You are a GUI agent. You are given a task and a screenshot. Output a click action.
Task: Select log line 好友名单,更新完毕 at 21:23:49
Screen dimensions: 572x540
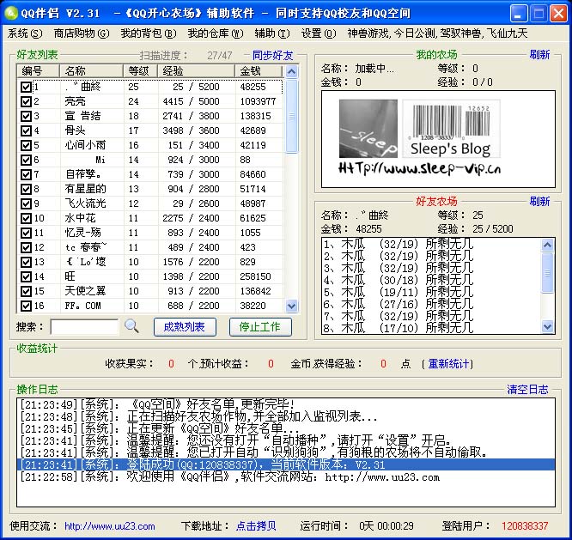(x=286, y=404)
